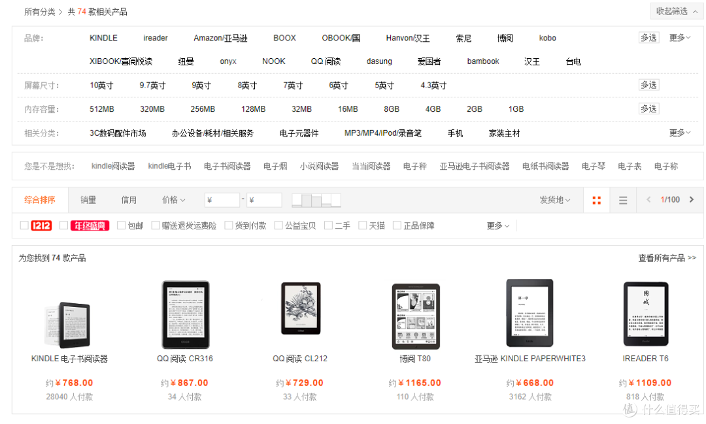Switch to grid view icon
The image size is (706, 424).
[597, 201]
